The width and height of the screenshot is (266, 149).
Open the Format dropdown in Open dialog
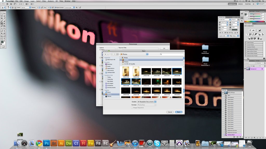click(x=147, y=105)
